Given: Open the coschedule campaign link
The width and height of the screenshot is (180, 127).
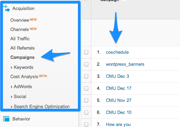Looking at the screenshot, I should click(117, 52).
